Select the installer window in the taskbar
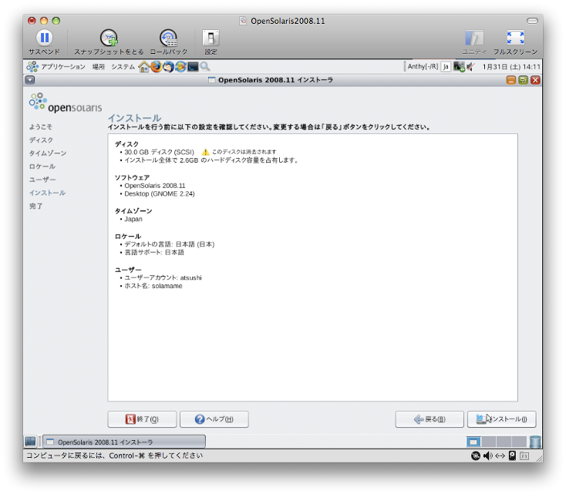 coord(123,442)
